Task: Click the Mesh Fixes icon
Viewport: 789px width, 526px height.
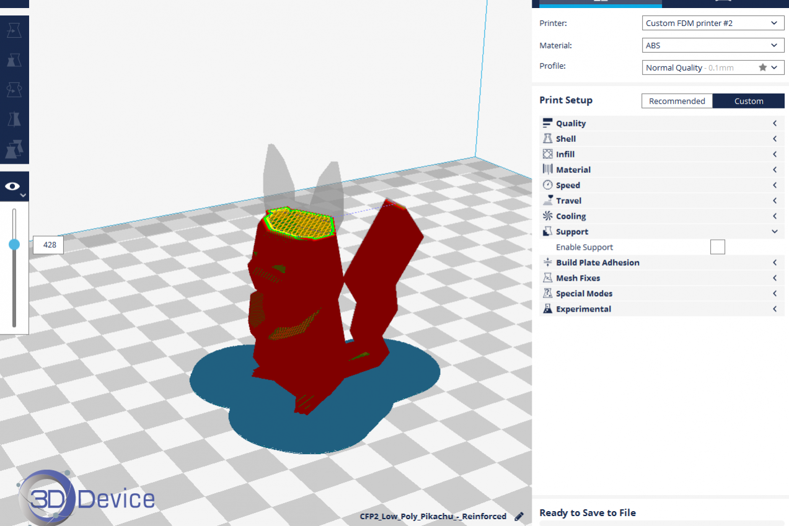Action: [547, 278]
